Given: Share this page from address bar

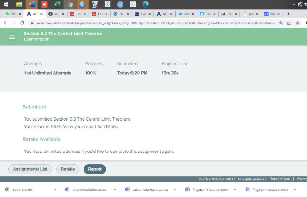Looking at the screenshot, I should pyautogui.click(x=289, y=23).
